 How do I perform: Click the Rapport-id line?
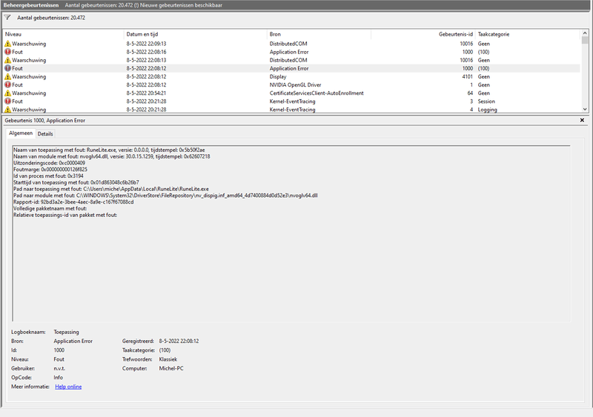click(73, 202)
